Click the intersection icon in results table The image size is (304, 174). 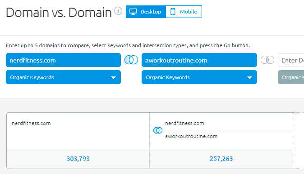tap(158, 130)
